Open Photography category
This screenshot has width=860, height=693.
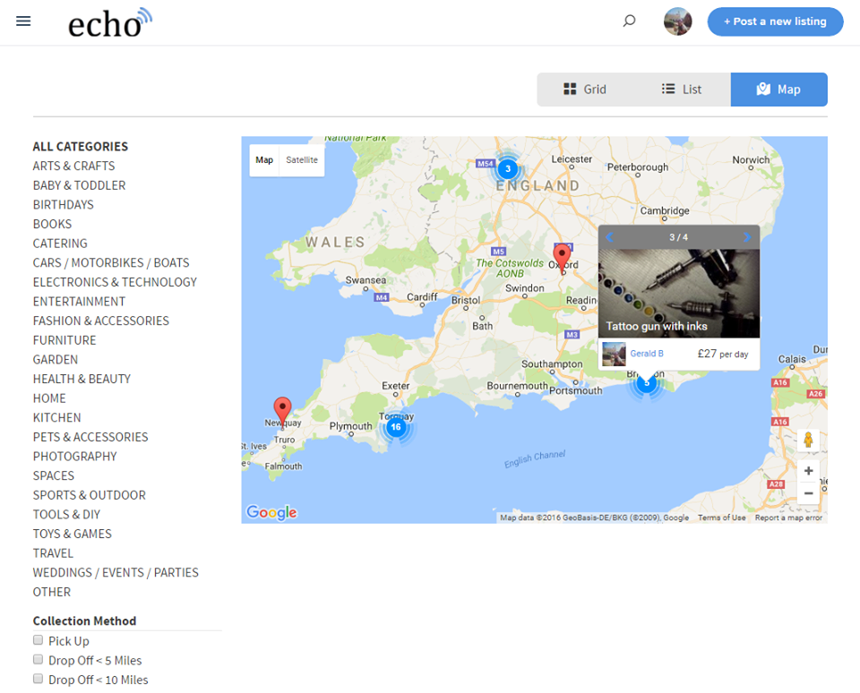74,457
